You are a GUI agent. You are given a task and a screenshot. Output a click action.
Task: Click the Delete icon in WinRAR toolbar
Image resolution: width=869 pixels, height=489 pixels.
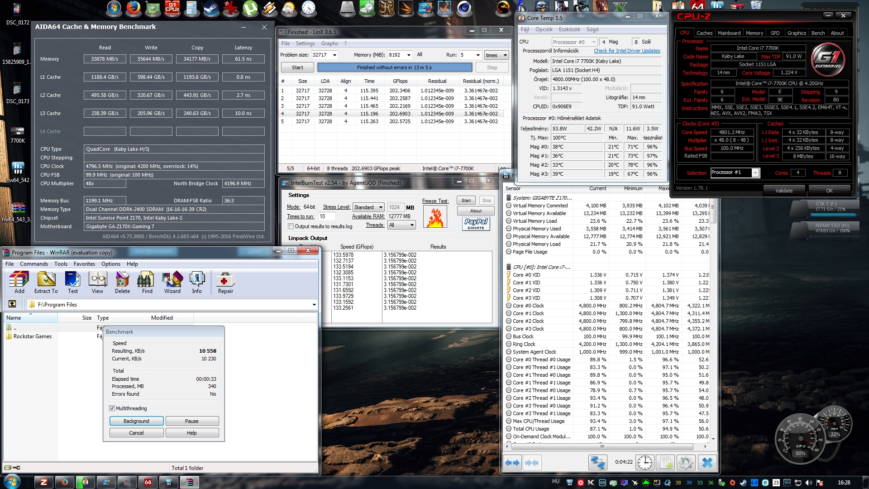(122, 282)
